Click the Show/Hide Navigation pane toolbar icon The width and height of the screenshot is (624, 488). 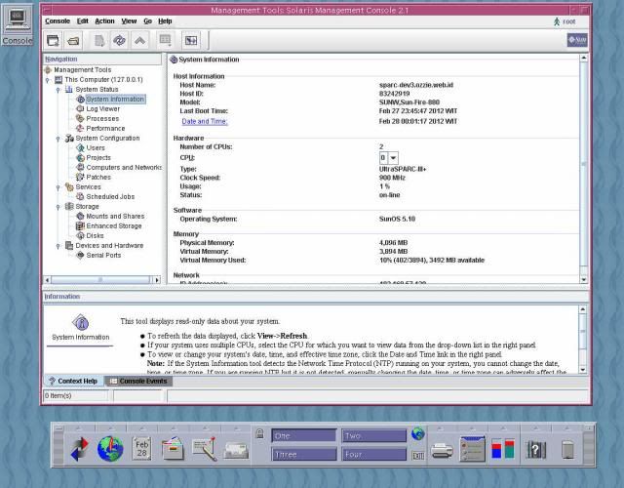pyautogui.click(x=191, y=40)
